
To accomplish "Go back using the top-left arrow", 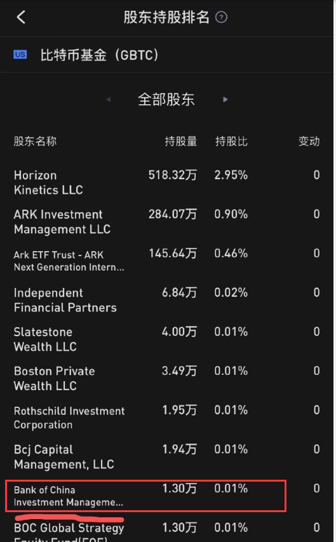I will 21,17.
